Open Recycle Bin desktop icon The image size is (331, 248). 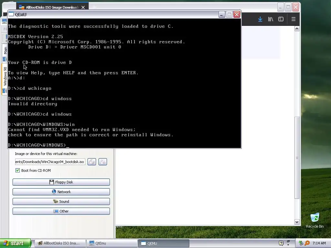tap(315, 221)
